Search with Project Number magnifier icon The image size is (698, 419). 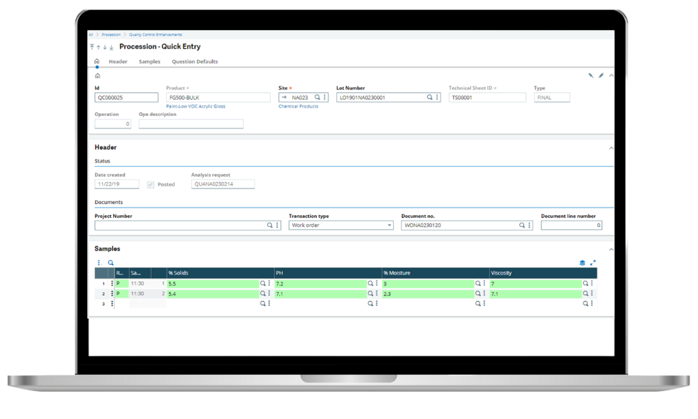coord(269,226)
